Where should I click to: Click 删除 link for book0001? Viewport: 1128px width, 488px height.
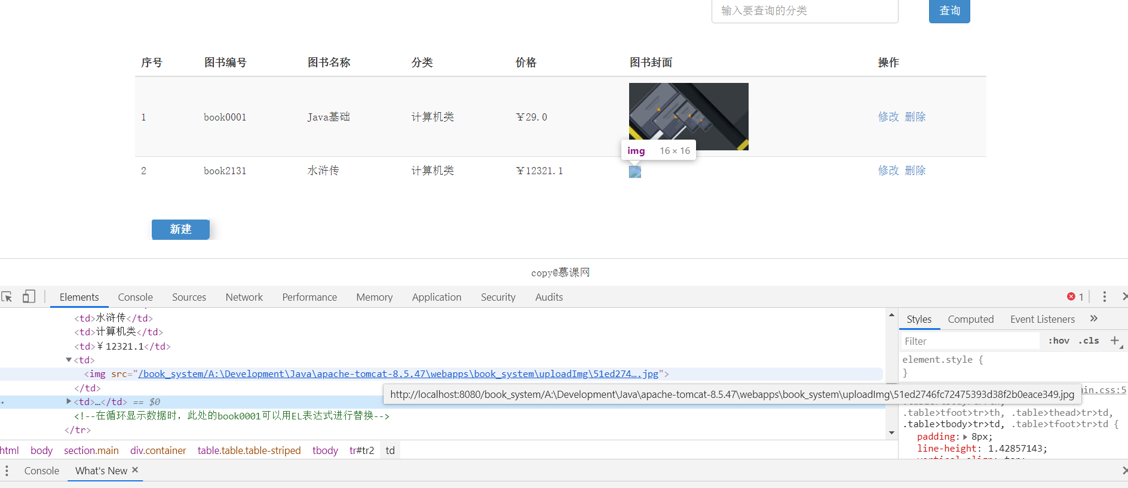pos(915,117)
